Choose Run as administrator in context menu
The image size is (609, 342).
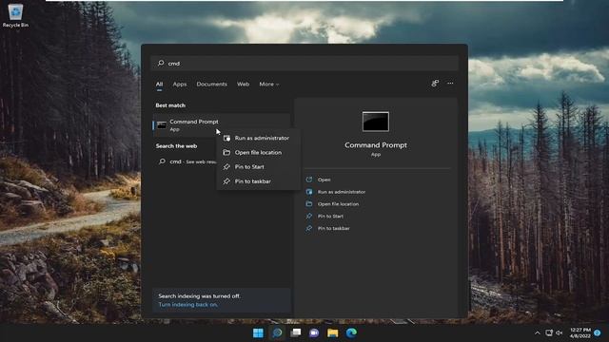click(x=259, y=138)
